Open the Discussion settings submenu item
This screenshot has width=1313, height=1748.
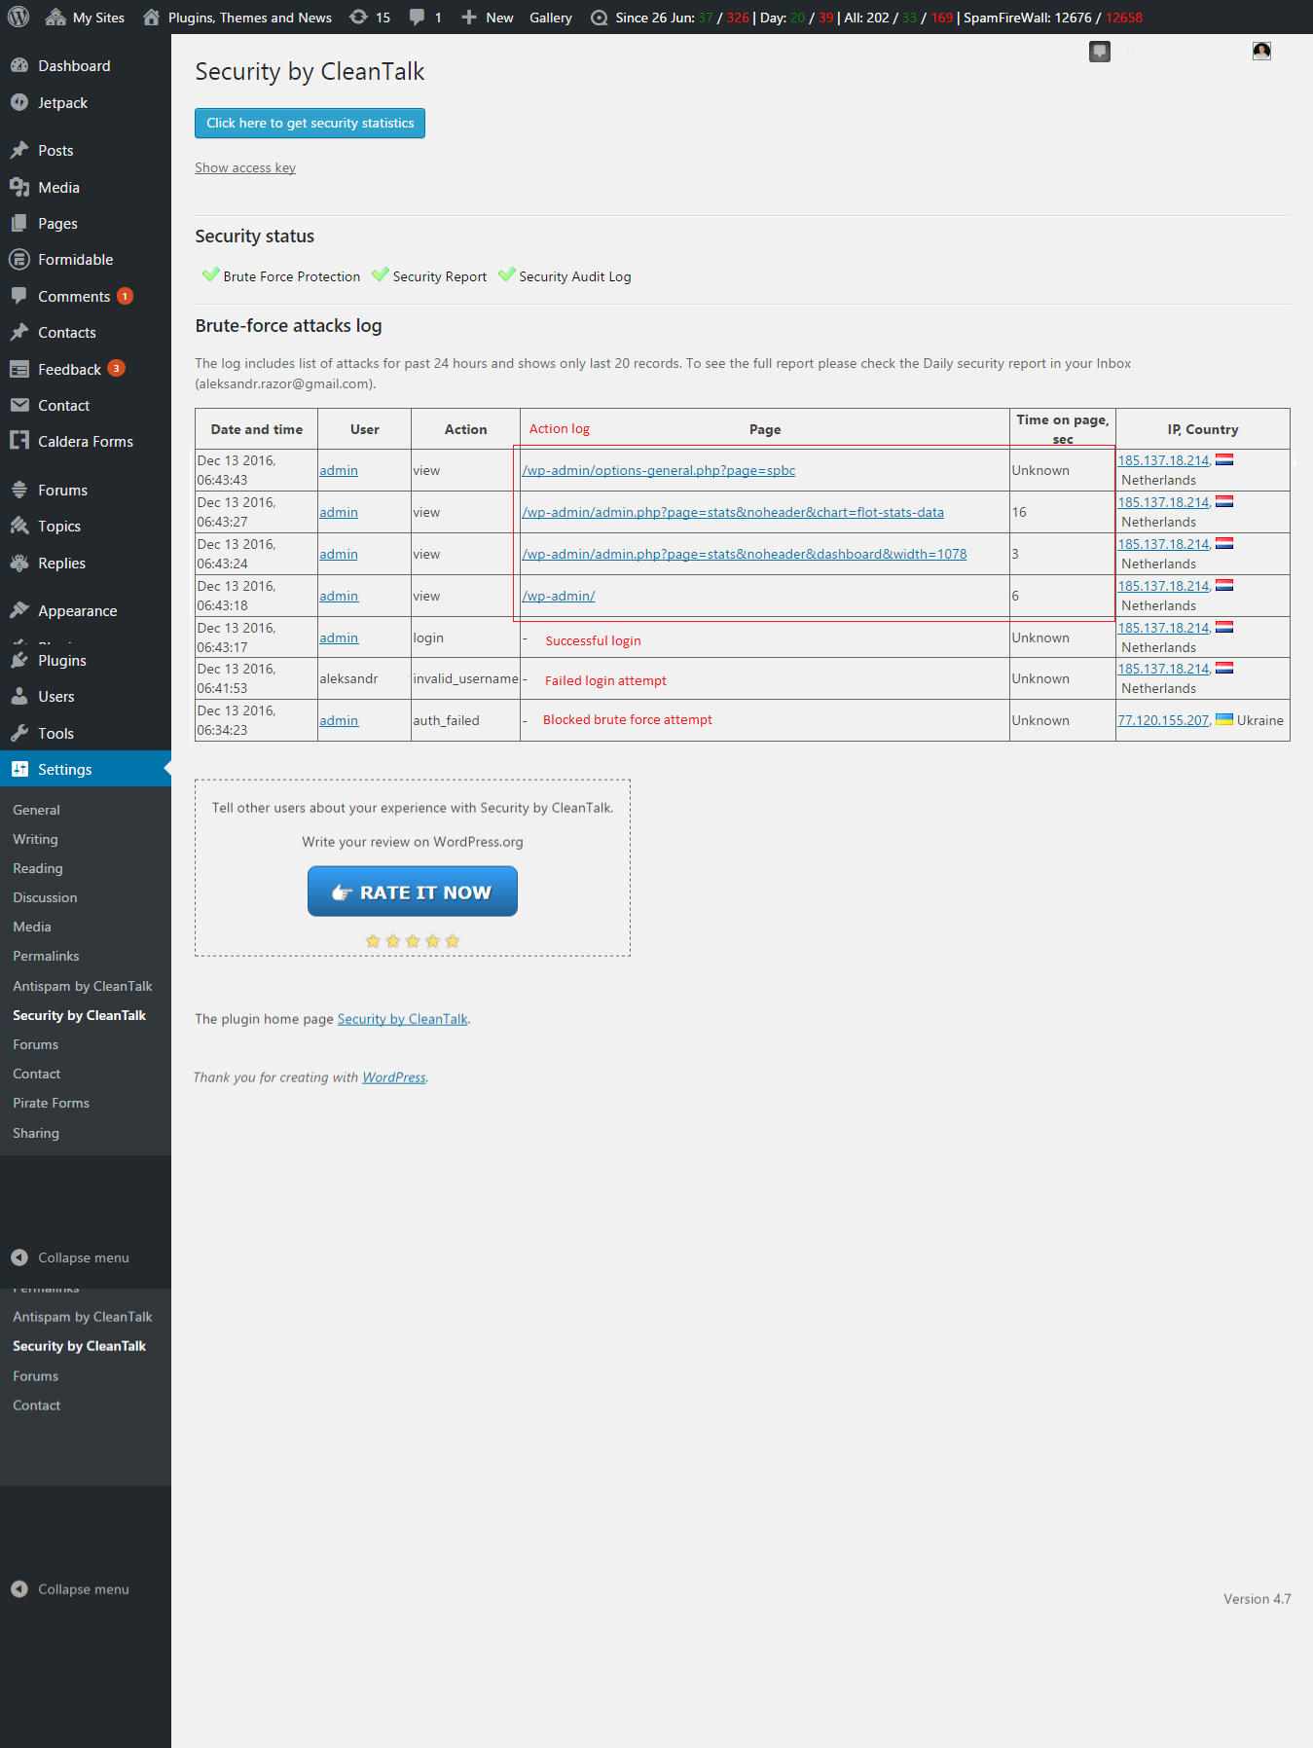click(45, 897)
